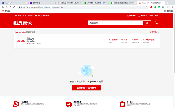Viewport: 175px width, 109px height.
Task: Click the 160983 followers count
Action: 29,44
